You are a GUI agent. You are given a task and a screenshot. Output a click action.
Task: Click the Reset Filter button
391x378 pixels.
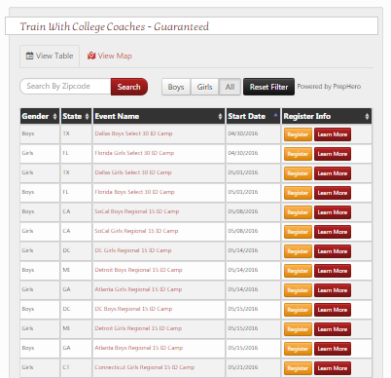click(268, 87)
